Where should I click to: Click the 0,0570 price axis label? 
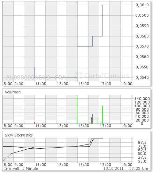(142, 46)
